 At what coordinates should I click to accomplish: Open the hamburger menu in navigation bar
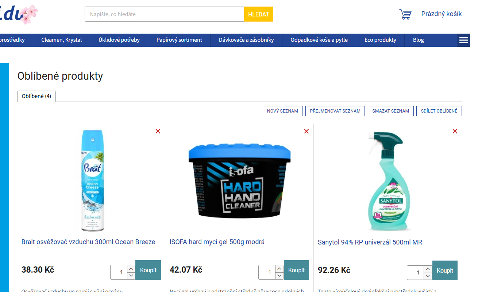click(x=463, y=40)
